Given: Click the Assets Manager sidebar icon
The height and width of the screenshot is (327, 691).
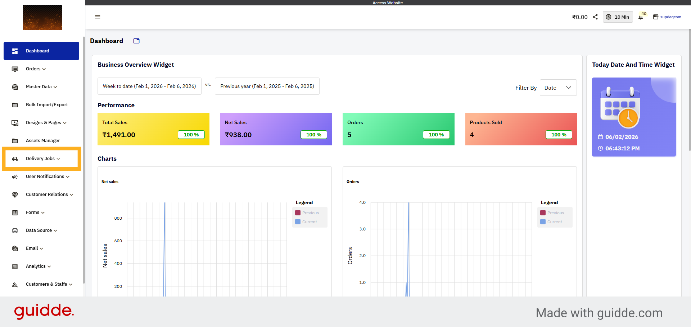Looking at the screenshot, I should [x=15, y=141].
